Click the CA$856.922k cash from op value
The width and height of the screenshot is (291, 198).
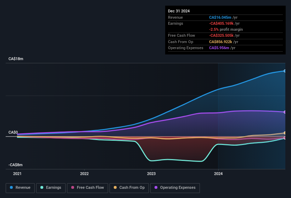click(x=220, y=42)
